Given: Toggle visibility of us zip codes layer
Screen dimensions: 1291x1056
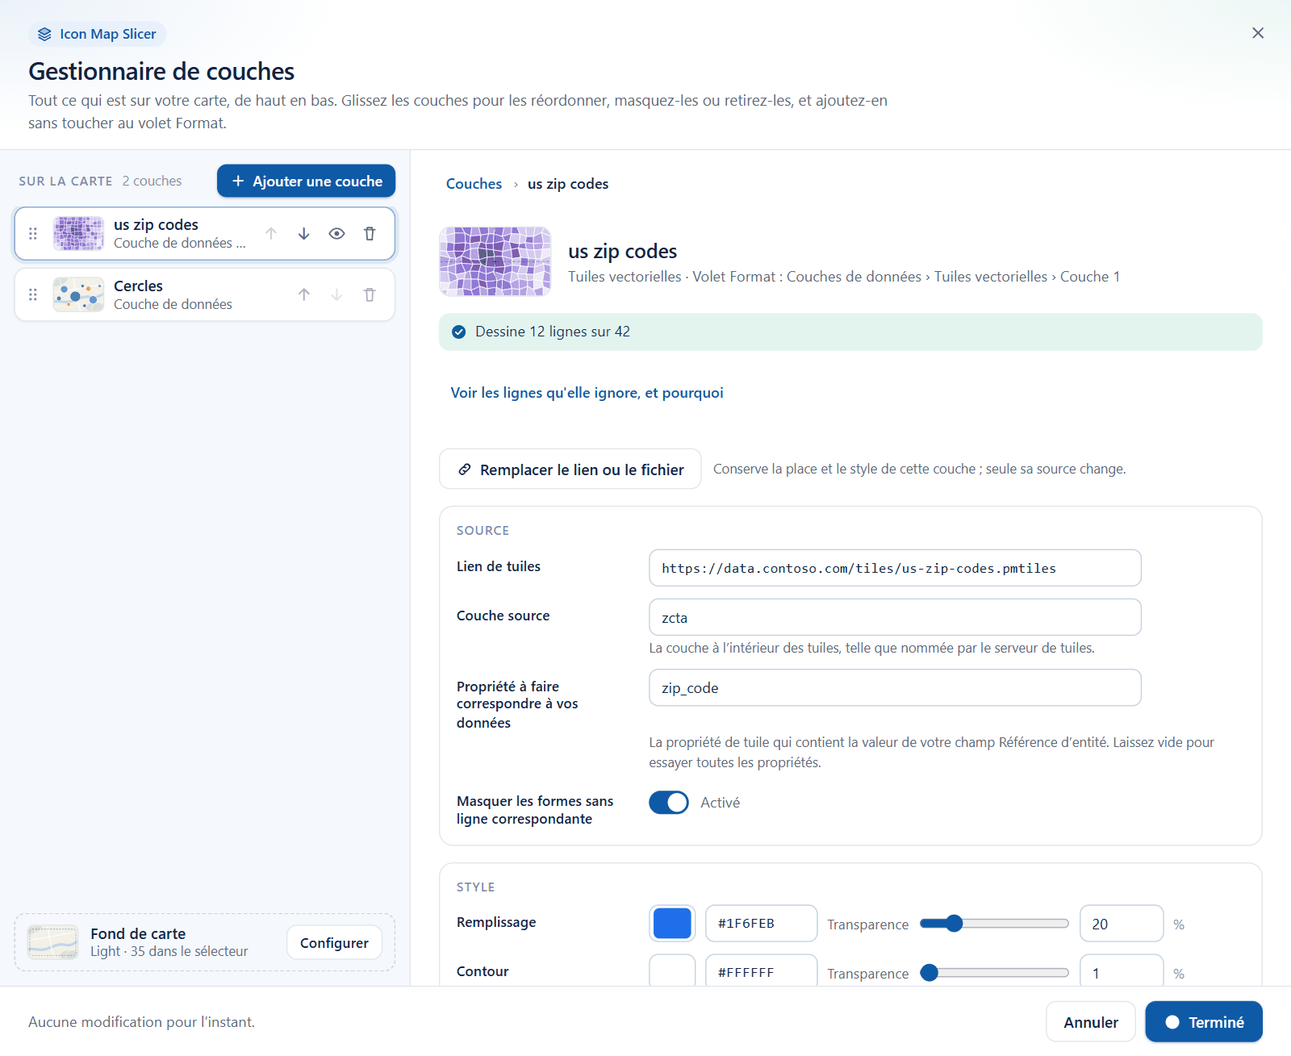Looking at the screenshot, I should pos(336,234).
